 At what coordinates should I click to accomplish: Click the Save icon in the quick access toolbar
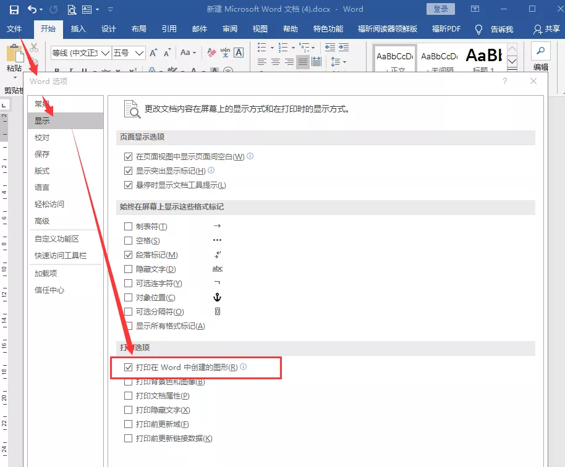[x=14, y=9]
